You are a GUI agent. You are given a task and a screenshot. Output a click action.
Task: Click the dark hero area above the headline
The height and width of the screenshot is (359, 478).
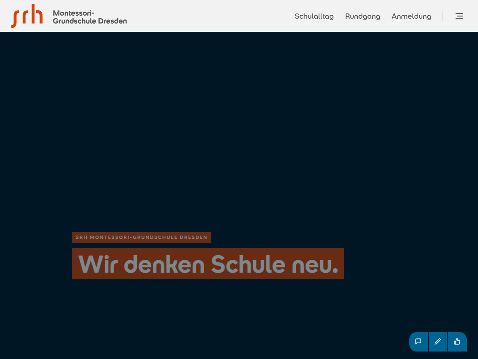239,131
